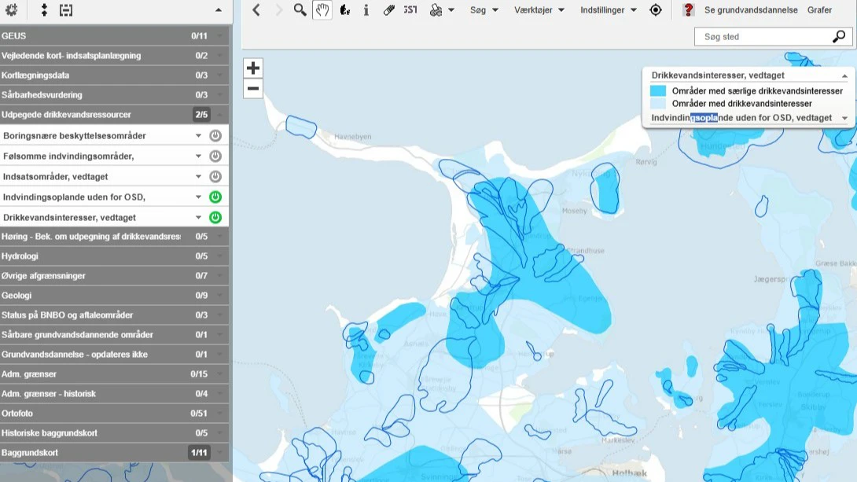Open help via the red question mark
857x482 pixels.
tap(688, 10)
